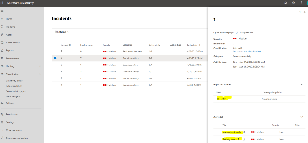Uncheck the selected incident 7 row

tap(55, 58)
